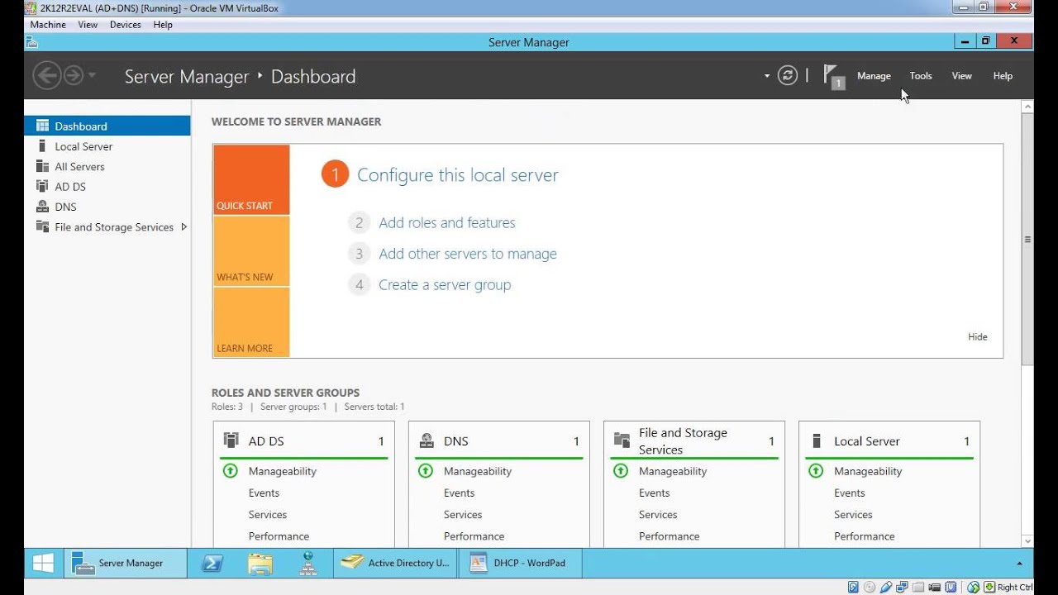Select Dashboard in the navigation pane
Image resolution: width=1058 pixels, height=595 pixels.
pos(107,126)
